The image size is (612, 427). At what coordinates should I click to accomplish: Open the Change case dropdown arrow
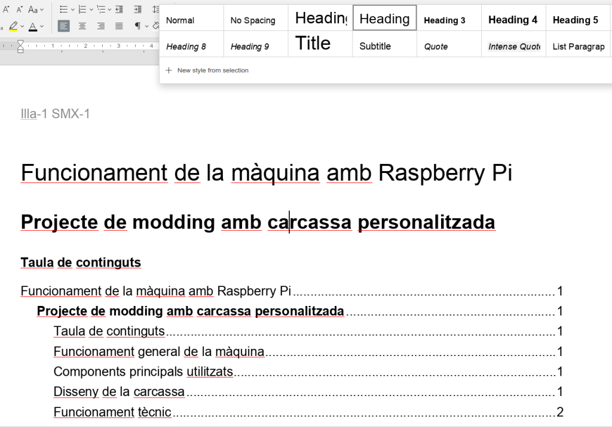(x=42, y=10)
